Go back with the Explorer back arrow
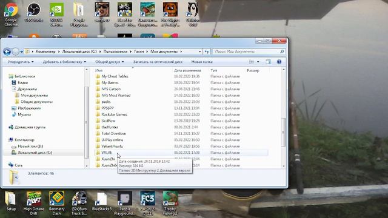Screen dimensions: 388x218 [7, 51]
